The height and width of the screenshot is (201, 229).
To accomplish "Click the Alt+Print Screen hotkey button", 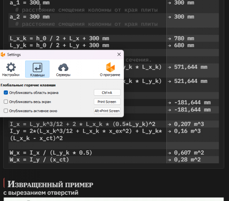I will [107, 111].
